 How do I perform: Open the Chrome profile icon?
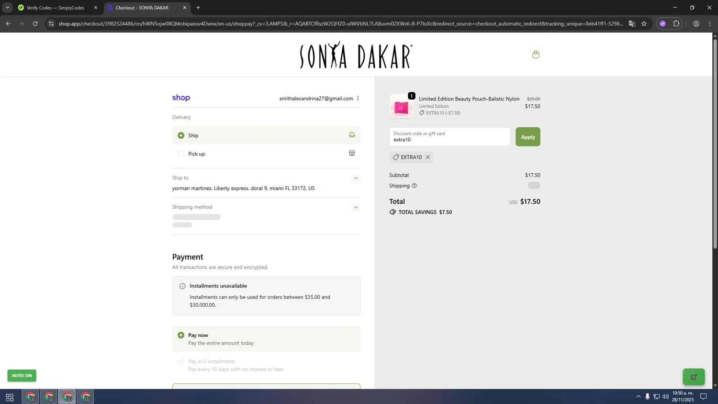click(696, 23)
